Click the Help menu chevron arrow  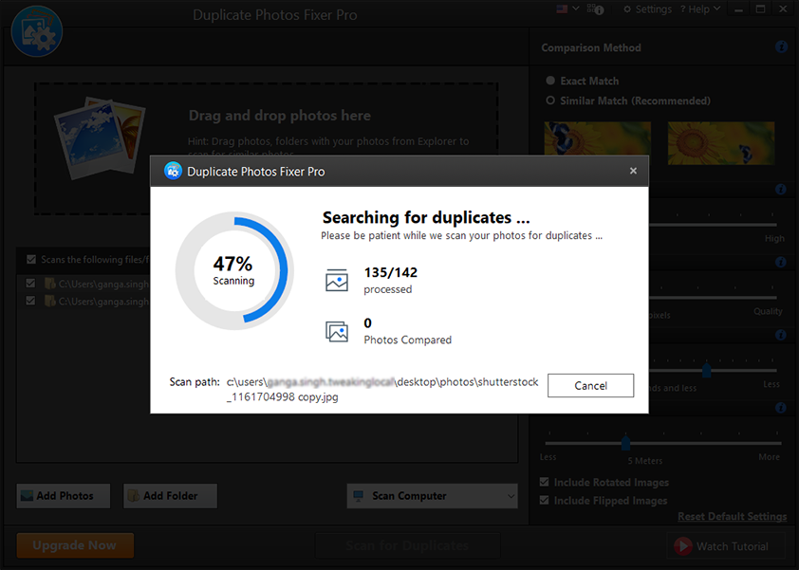(x=716, y=9)
